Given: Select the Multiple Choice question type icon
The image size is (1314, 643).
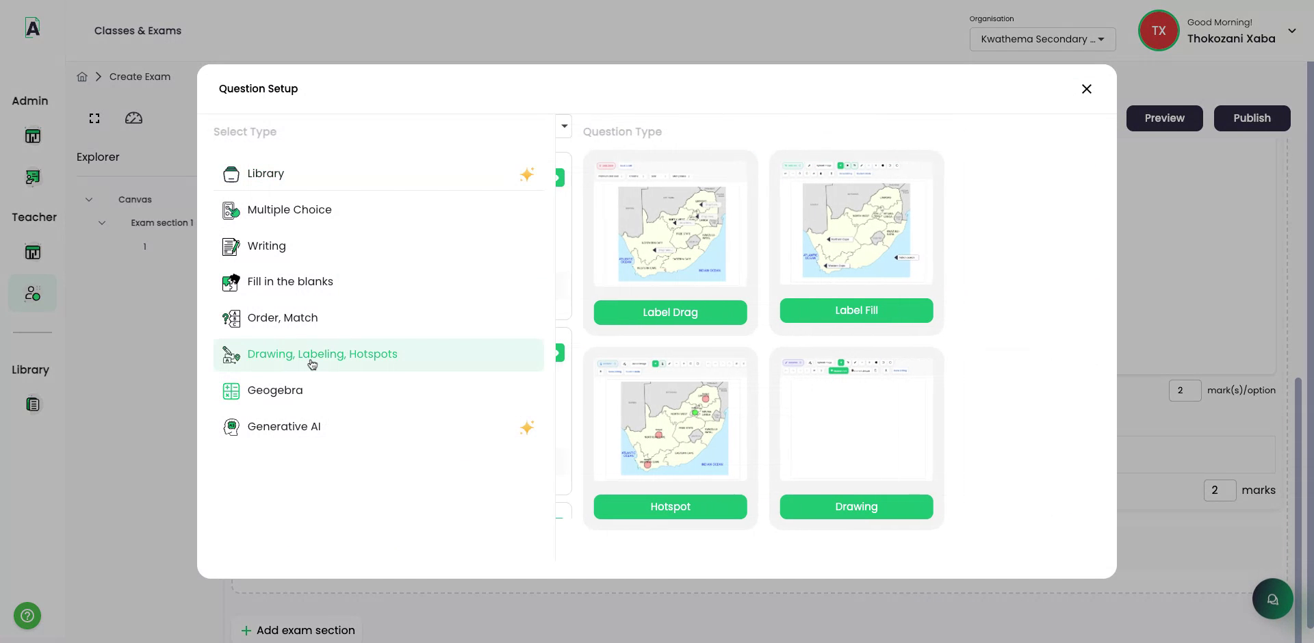Looking at the screenshot, I should [231, 210].
